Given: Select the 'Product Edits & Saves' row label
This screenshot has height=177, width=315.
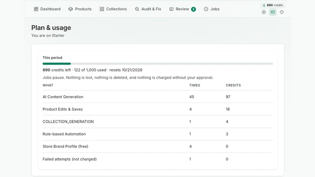Looking at the screenshot, I should [x=63, y=109].
